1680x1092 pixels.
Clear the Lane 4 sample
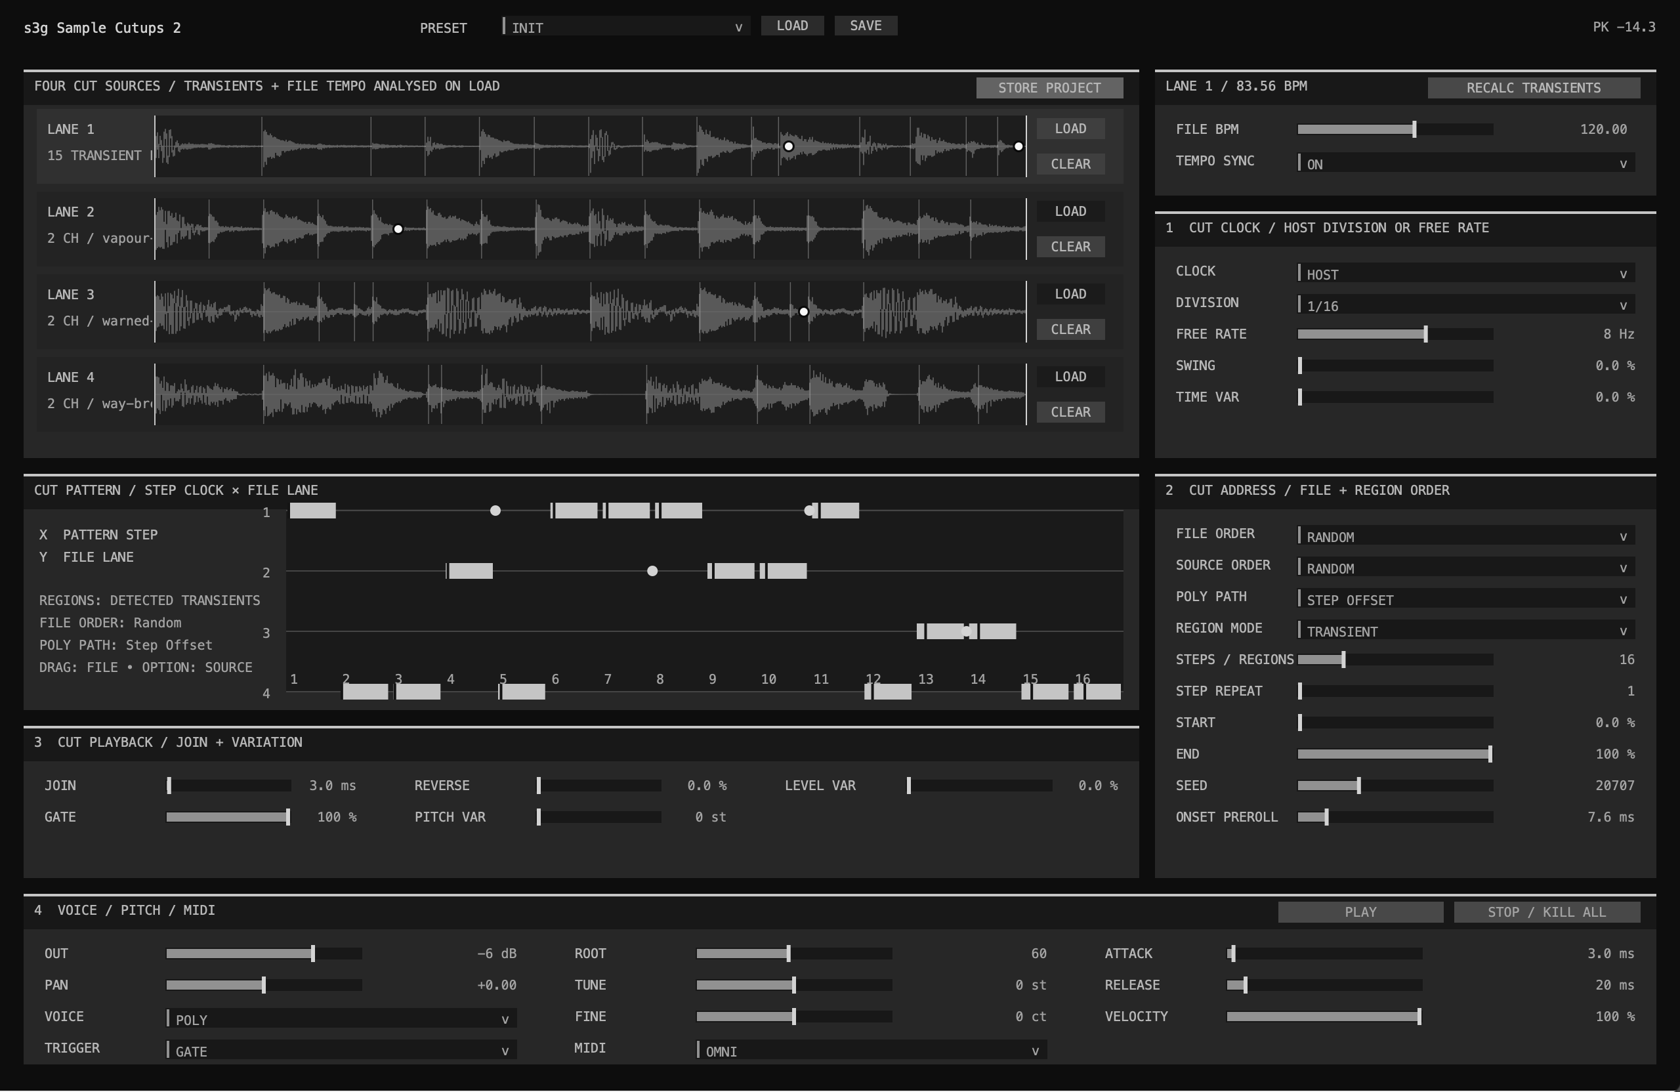click(1070, 411)
